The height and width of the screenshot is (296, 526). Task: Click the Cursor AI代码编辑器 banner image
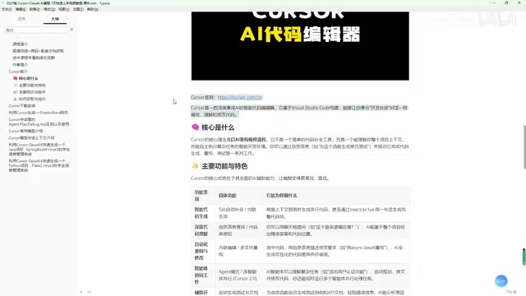[x=300, y=46]
